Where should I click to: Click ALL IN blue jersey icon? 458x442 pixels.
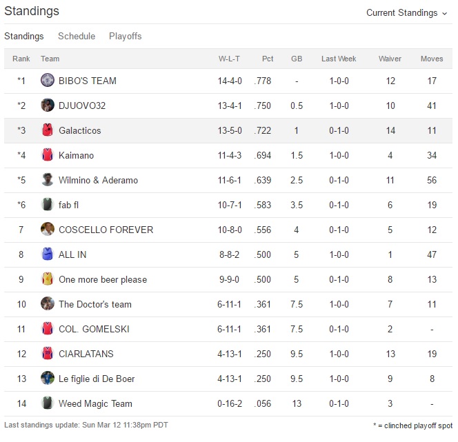point(47,254)
